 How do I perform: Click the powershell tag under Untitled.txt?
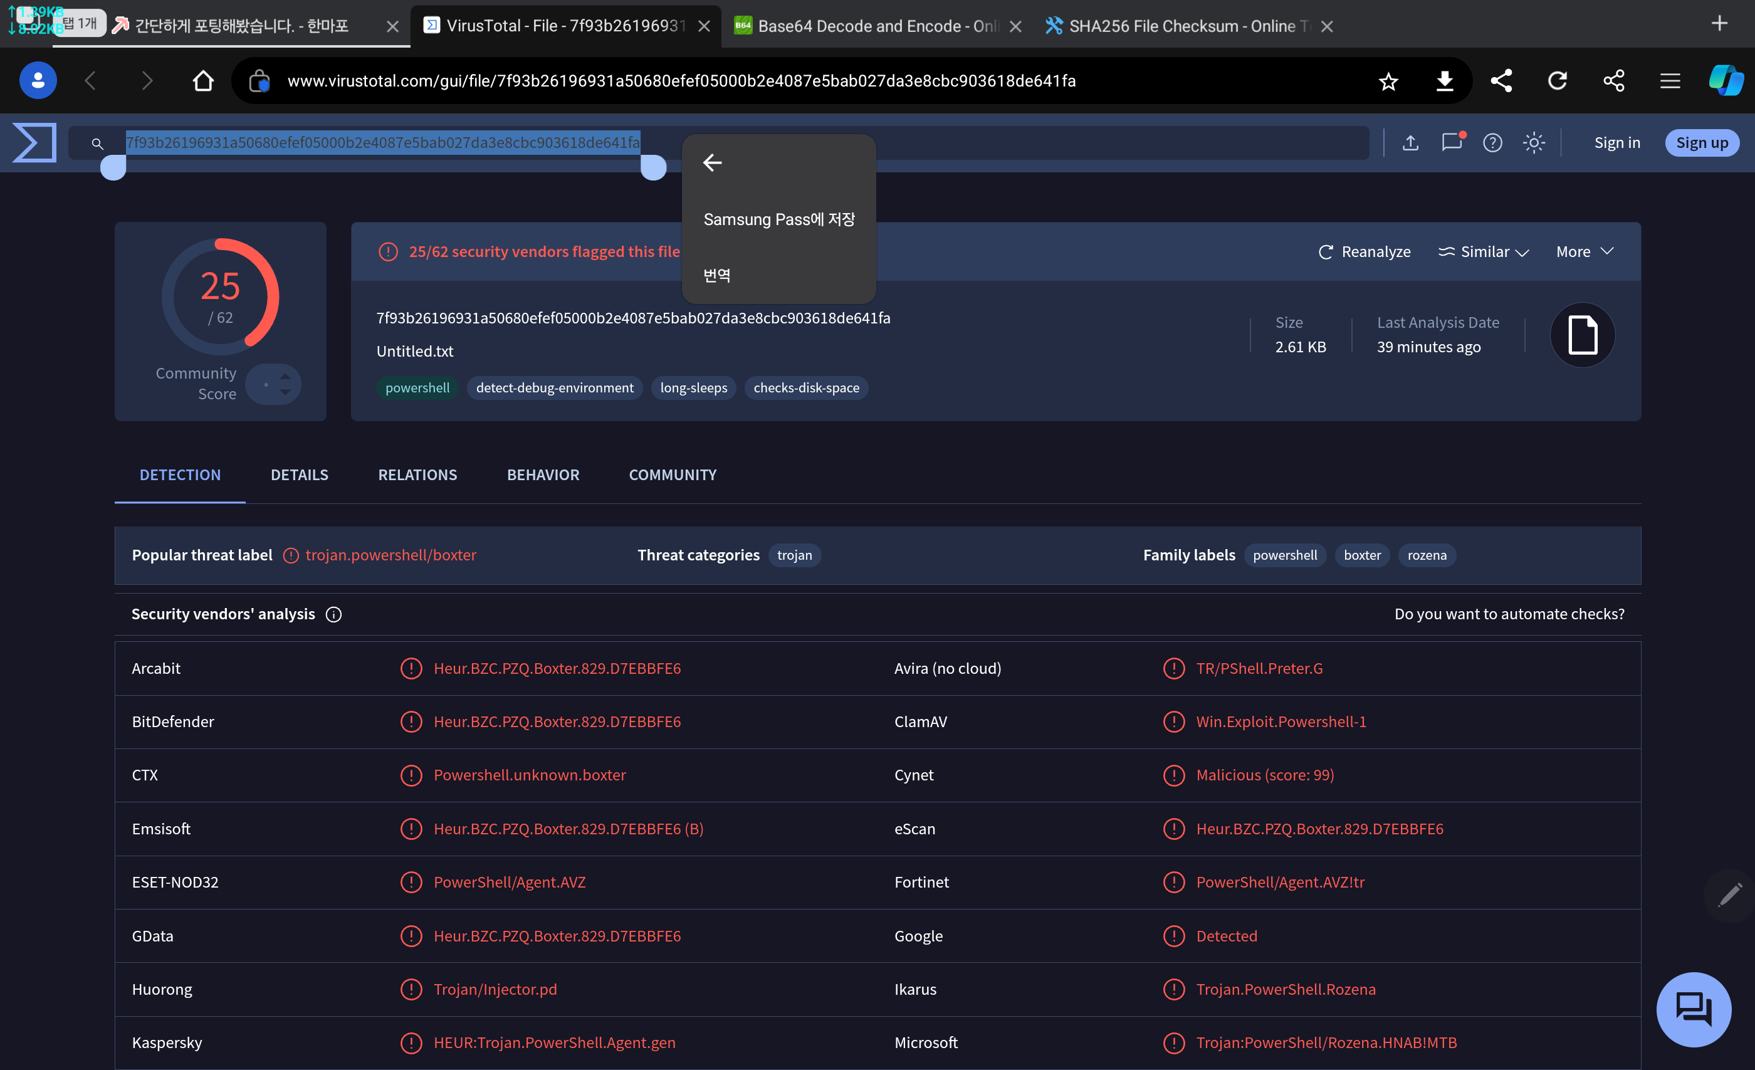coord(417,387)
